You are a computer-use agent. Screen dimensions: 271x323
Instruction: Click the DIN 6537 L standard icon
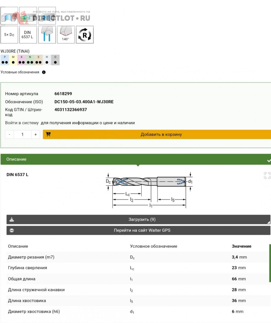point(28,35)
